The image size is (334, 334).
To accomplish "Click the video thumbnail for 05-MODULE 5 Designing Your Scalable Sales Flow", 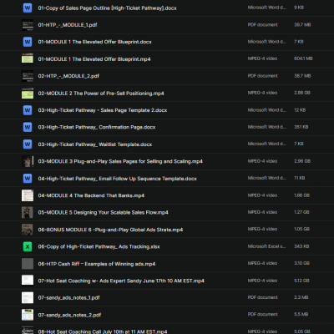I will pyautogui.click(x=28, y=213).
